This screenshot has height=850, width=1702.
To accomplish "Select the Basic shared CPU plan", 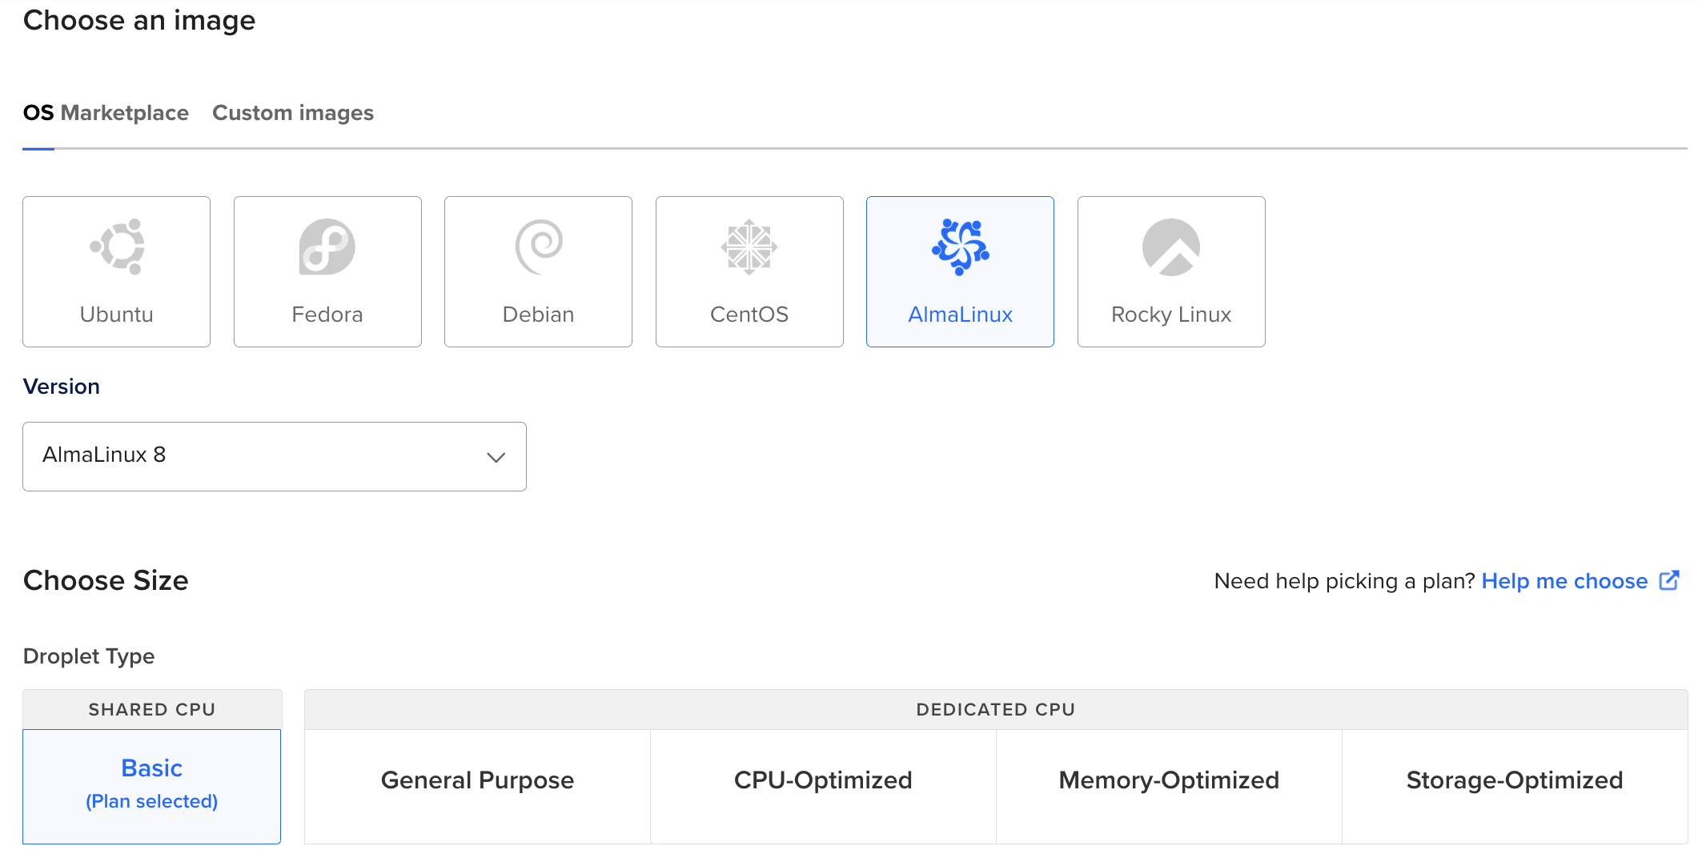I will click(x=152, y=786).
